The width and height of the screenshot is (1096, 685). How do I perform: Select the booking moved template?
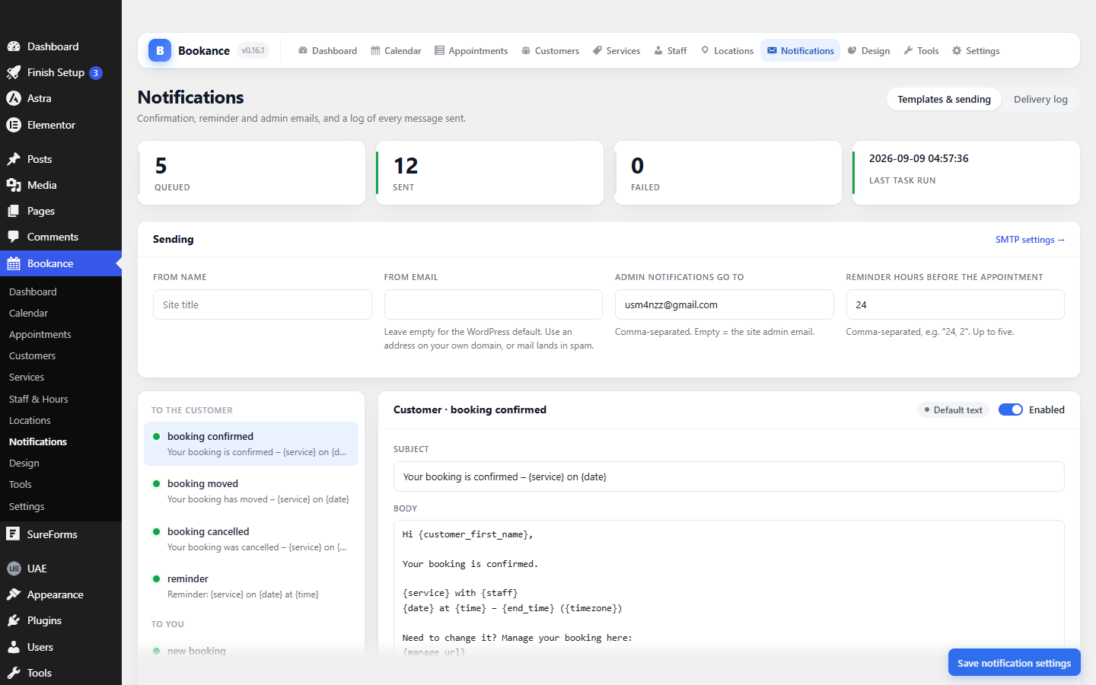[x=251, y=491]
